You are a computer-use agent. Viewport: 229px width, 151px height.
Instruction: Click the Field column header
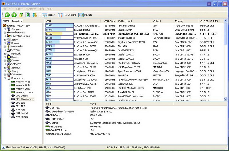coord(66,104)
